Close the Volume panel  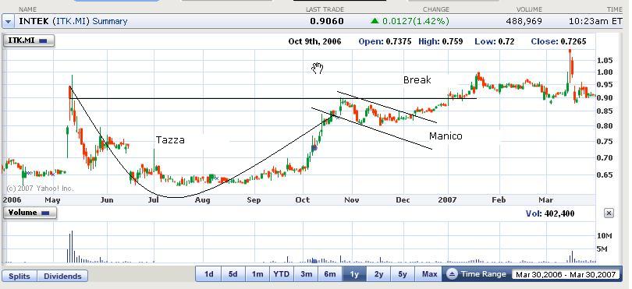(x=609, y=213)
